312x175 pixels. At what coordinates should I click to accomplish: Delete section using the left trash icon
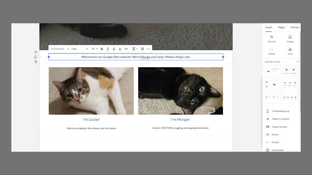coord(36,62)
